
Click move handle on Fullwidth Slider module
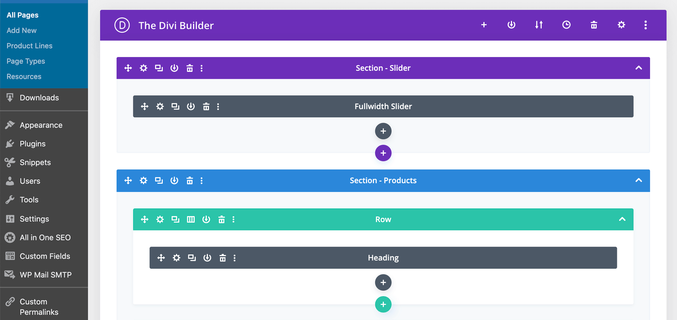click(x=144, y=107)
